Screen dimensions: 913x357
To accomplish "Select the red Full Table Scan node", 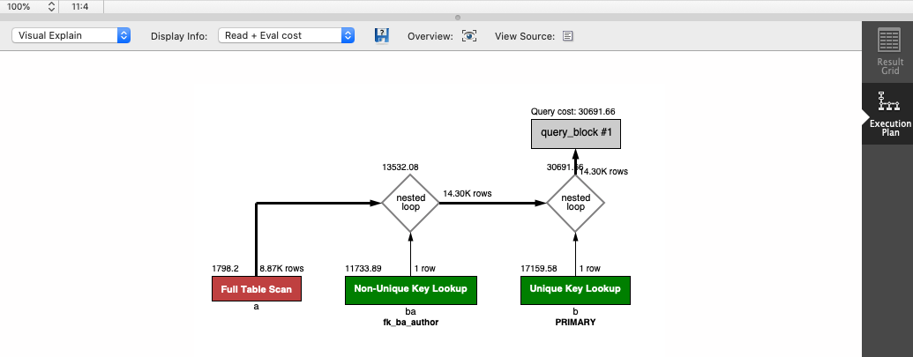I will 257,289.
